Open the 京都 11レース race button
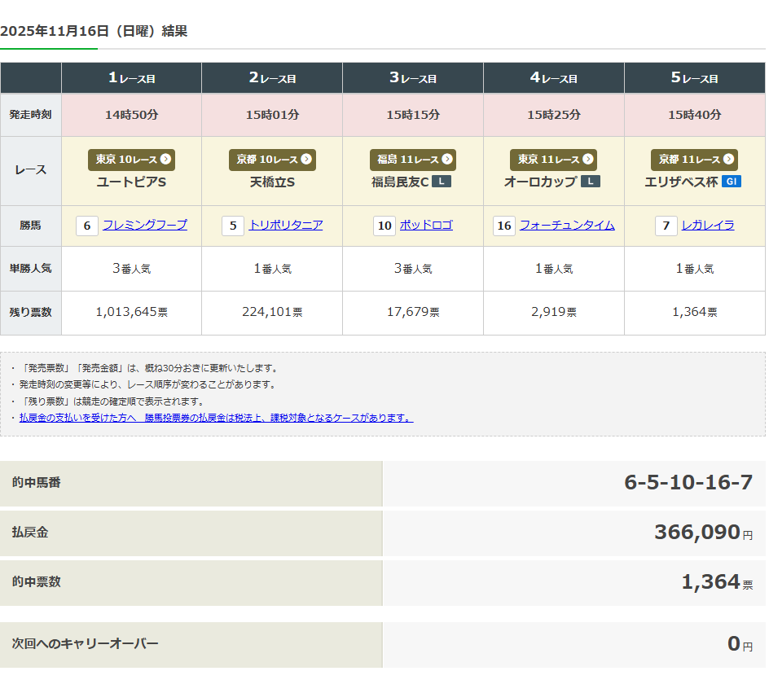 (694, 160)
